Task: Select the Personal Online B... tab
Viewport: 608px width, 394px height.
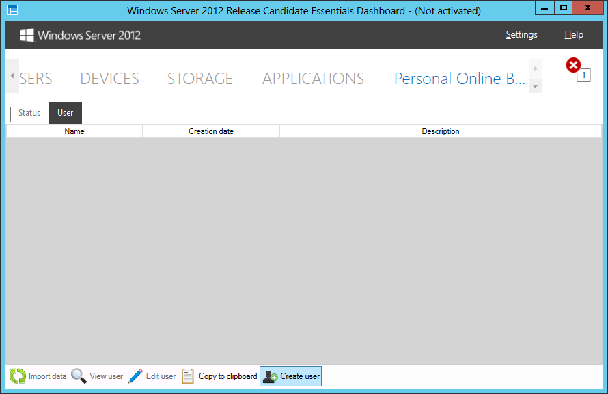Action: pyautogui.click(x=460, y=79)
